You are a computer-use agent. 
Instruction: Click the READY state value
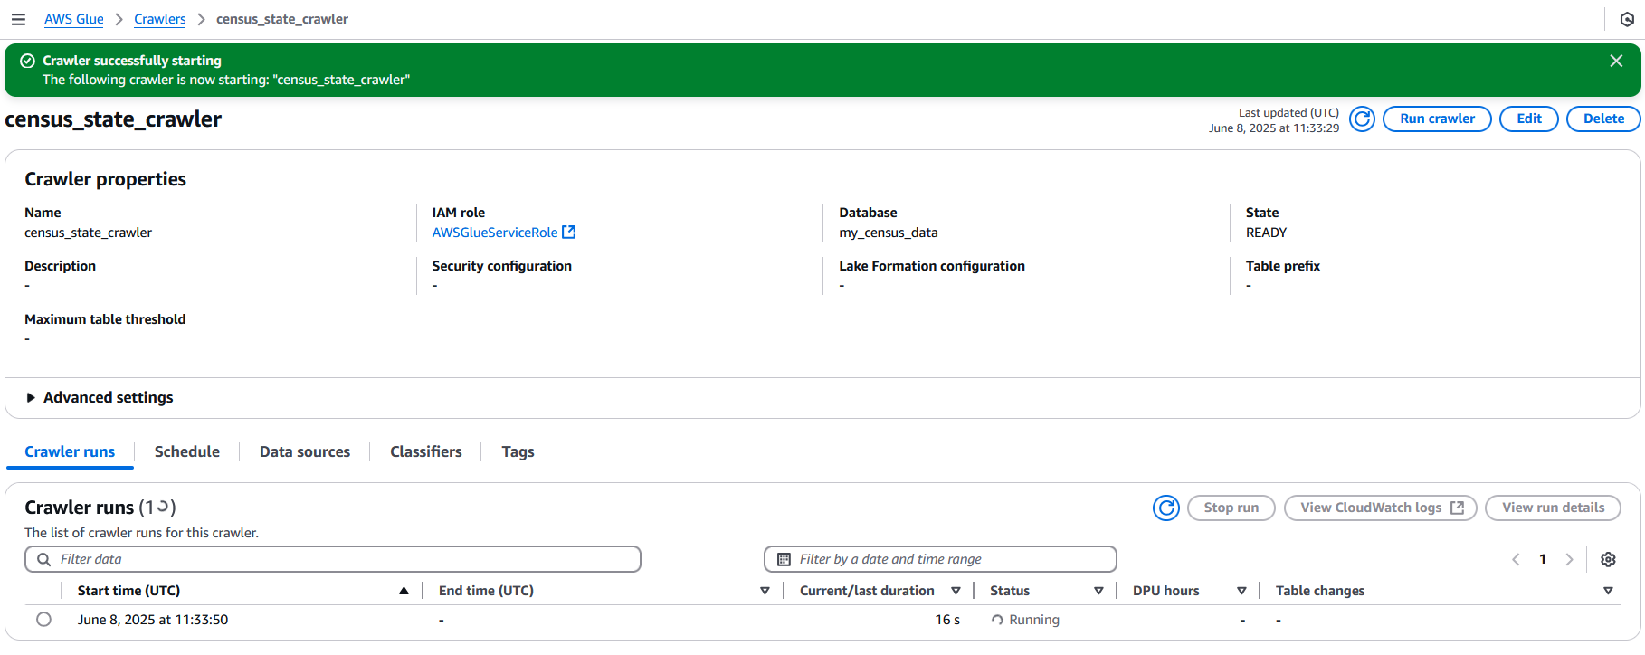(x=1266, y=233)
